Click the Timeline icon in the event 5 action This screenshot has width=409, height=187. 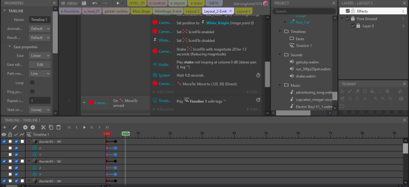click(154, 101)
